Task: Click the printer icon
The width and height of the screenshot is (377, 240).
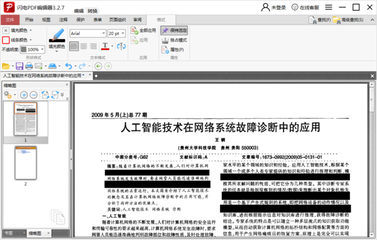Action: point(29,66)
